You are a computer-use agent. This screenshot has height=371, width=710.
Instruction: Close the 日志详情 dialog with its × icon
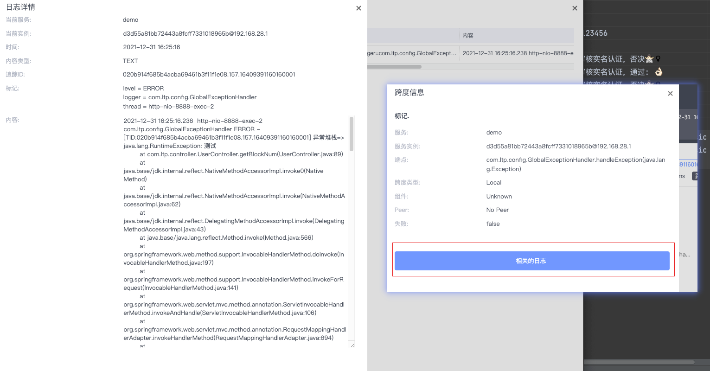pos(358,8)
